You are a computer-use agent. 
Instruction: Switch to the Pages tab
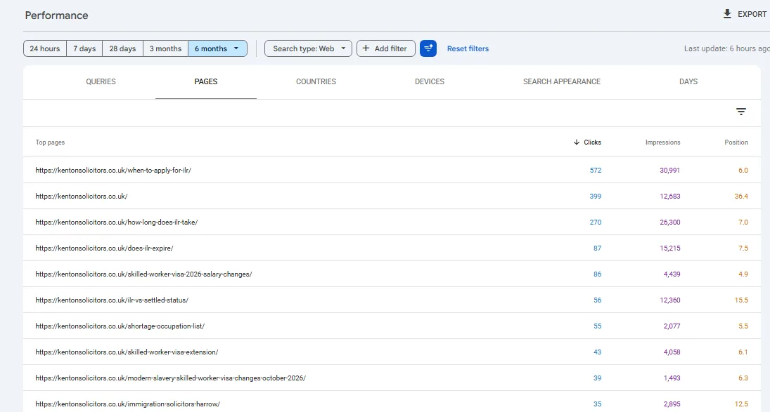pyautogui.click(x=206, y=82)
